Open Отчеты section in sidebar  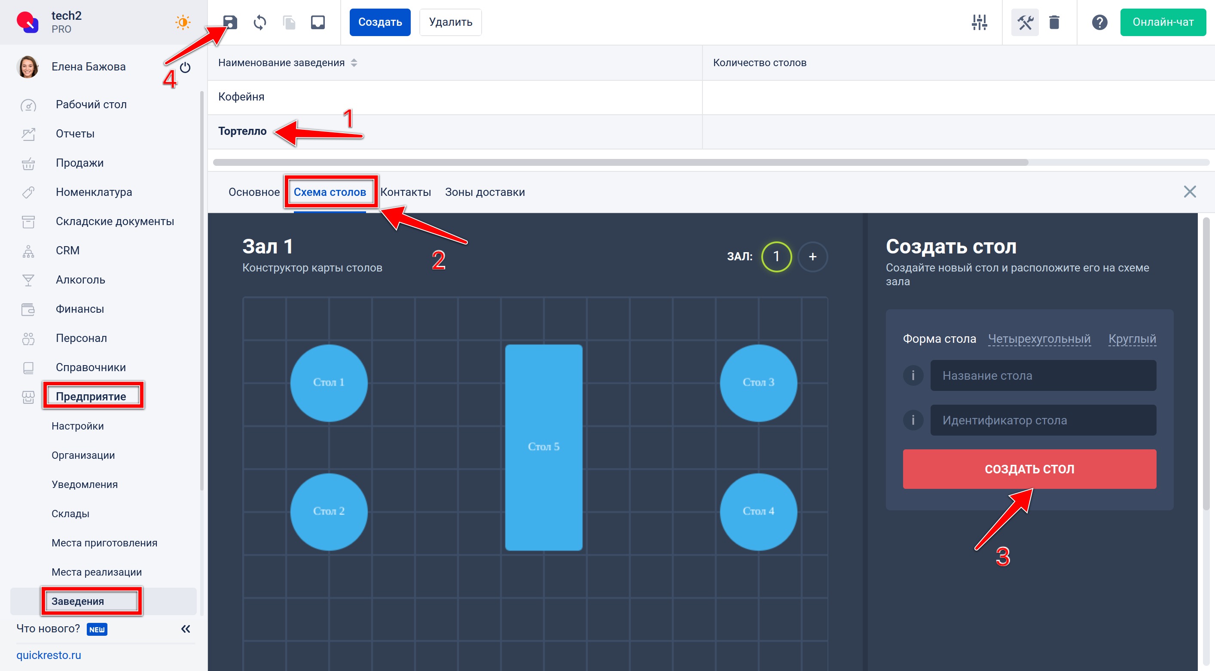pyautogui.click(x=75, y=134)
